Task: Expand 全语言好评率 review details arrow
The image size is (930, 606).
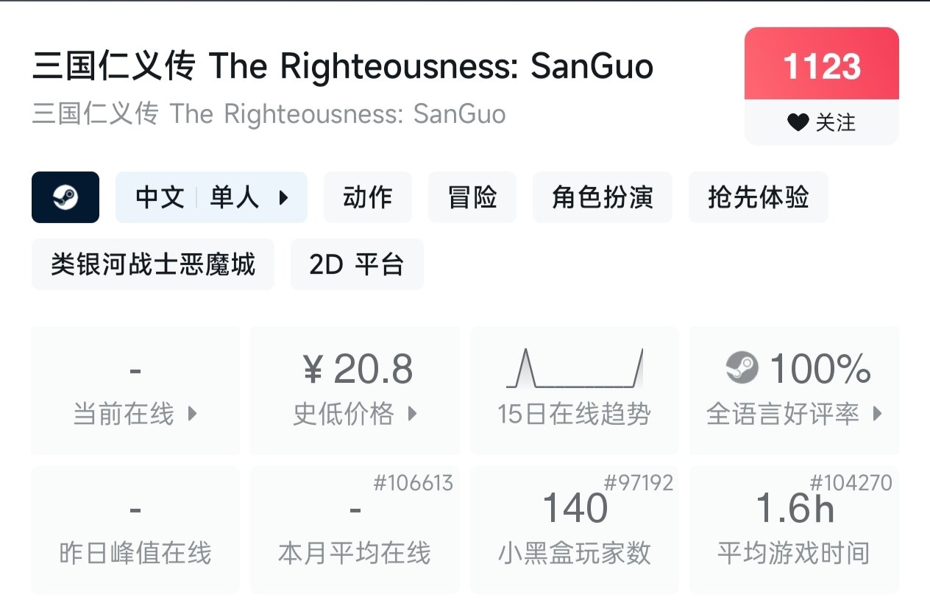Action: [877, 414]
